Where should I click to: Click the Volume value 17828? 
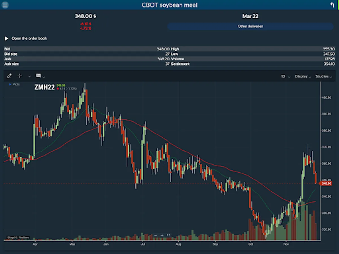330,59
